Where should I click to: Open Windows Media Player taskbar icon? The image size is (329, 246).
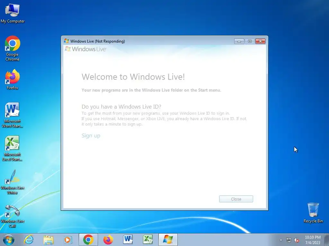click(68, 240)
